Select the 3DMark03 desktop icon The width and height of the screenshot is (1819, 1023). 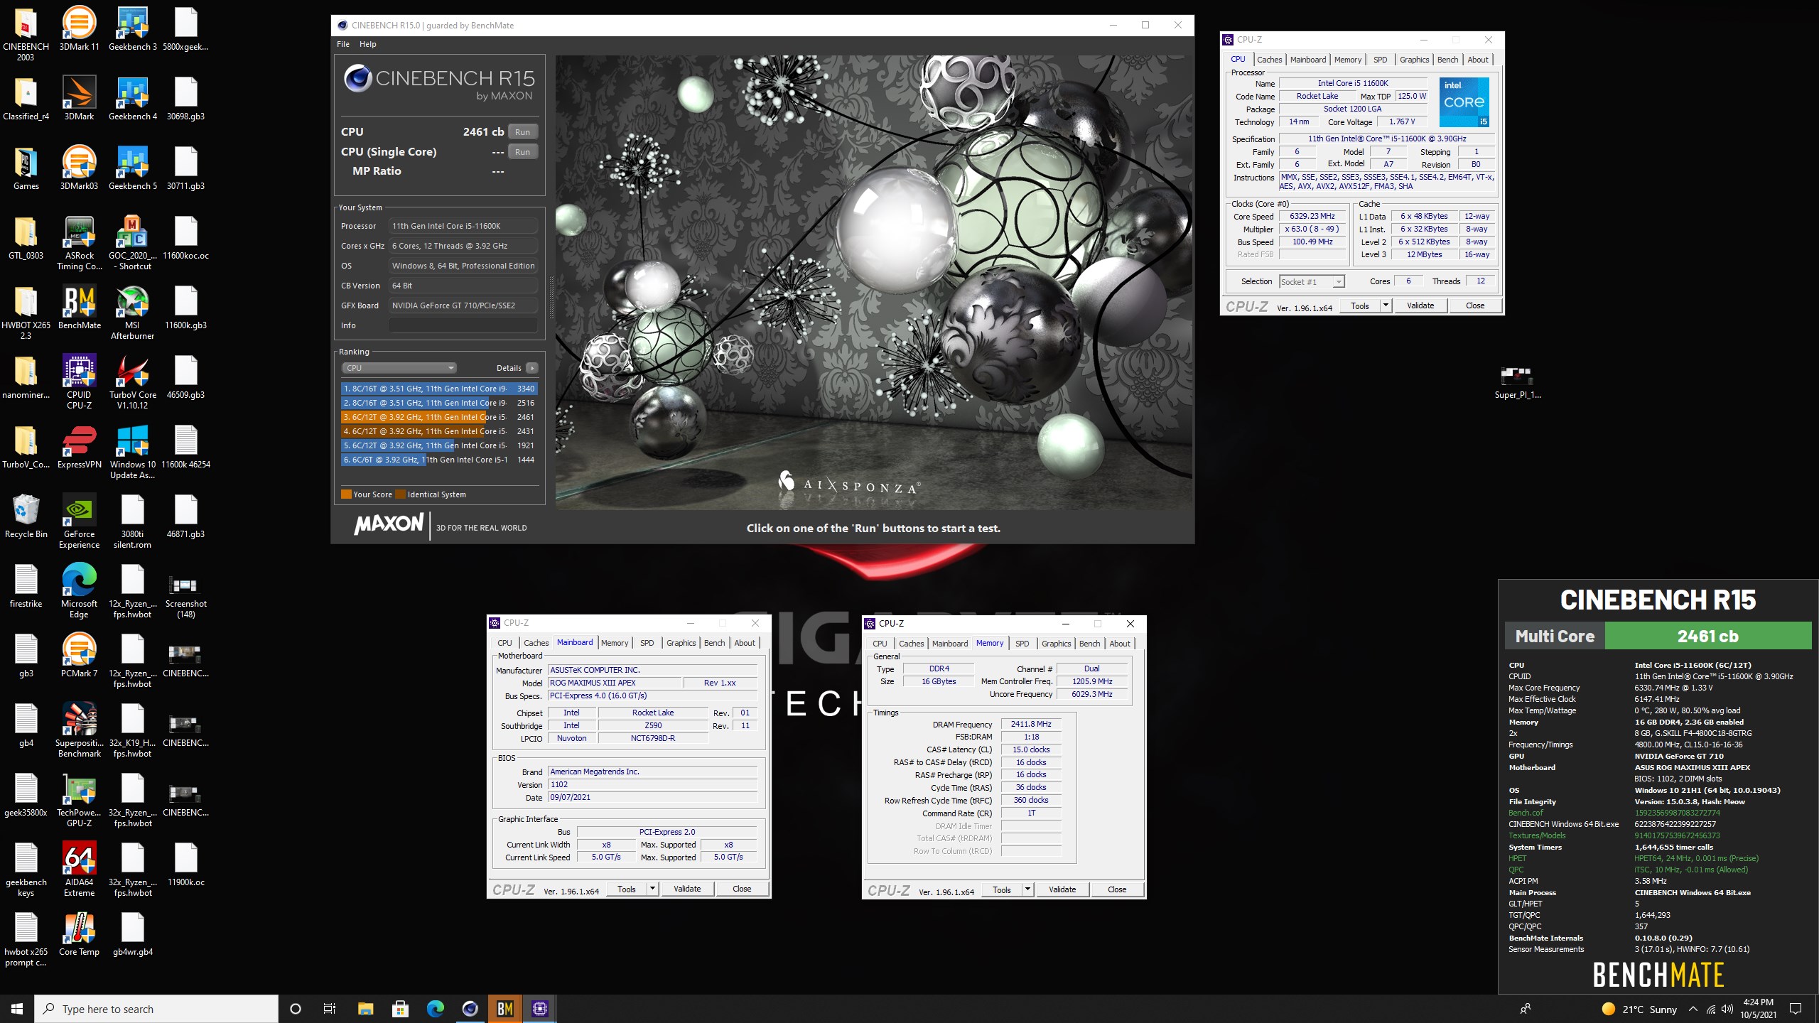point(79,168)
